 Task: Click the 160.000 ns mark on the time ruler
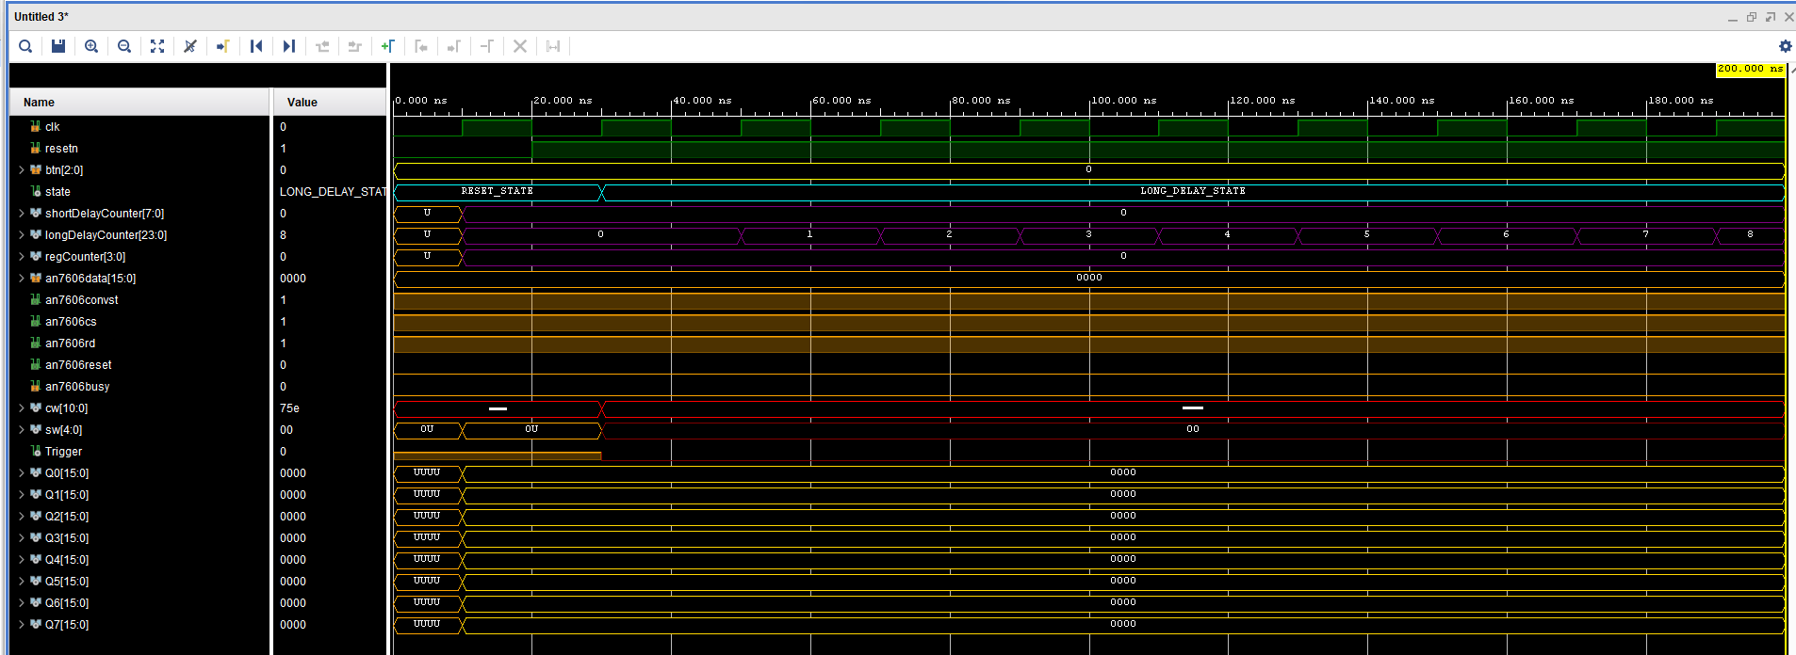pyautogui.click(x=1542, y=101)
